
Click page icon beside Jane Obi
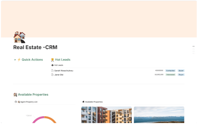52,75
